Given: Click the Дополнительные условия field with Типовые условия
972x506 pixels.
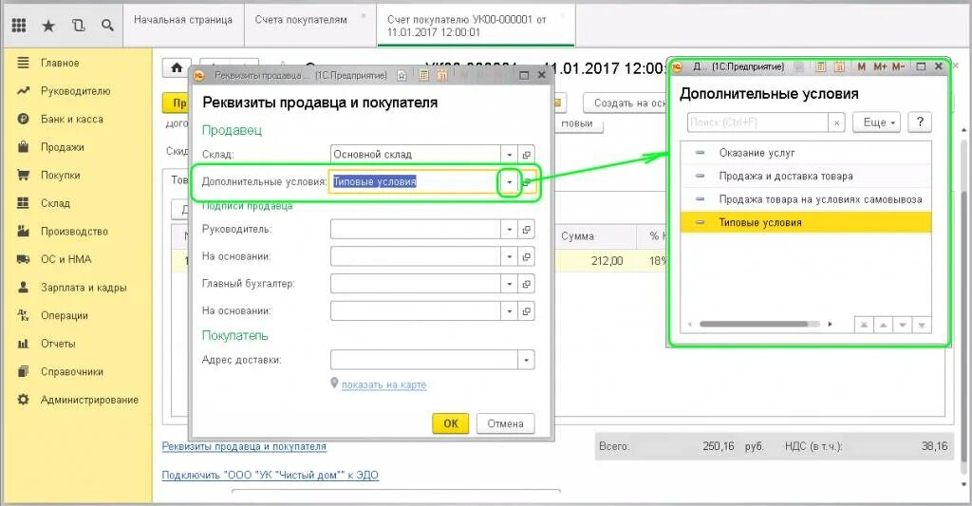Looking at the screenshot, I should [x=414, y=181].
